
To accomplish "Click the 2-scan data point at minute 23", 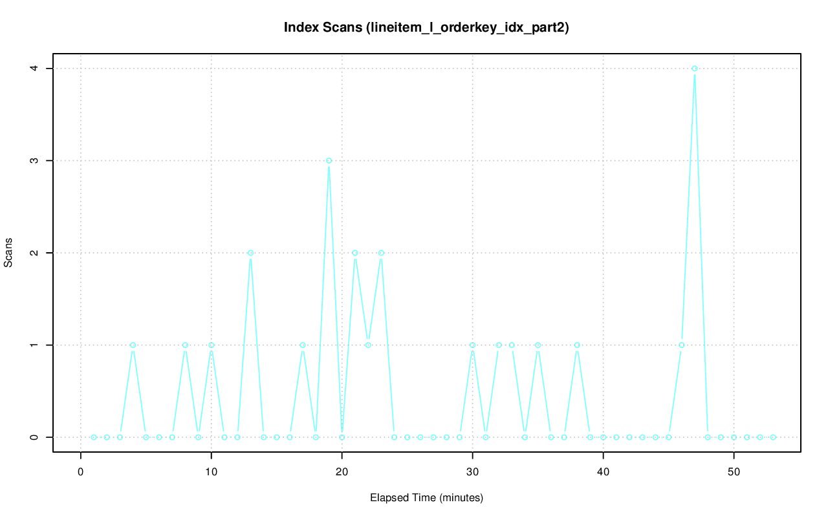I will point(381,253).
